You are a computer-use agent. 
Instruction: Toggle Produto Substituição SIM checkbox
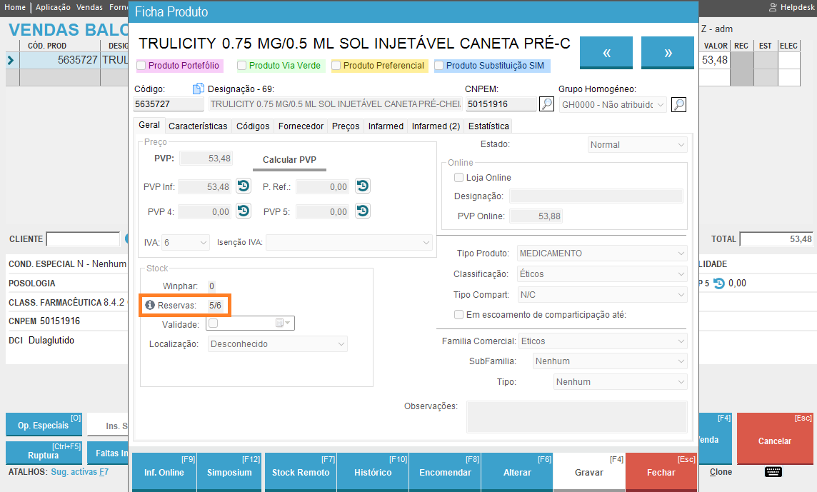tap(438, 65)
